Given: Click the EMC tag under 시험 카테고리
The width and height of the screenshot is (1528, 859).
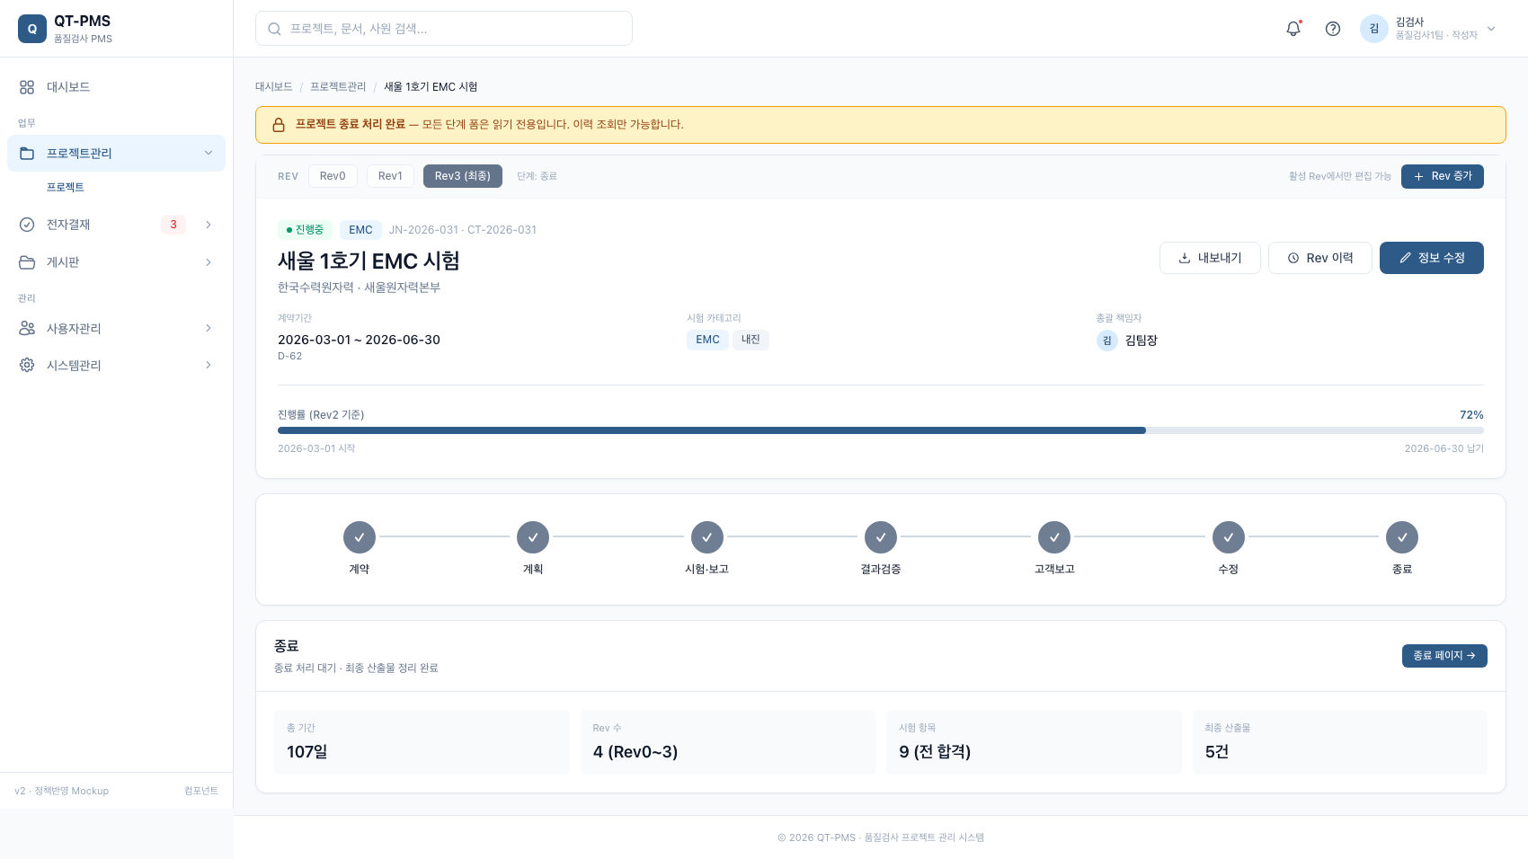Looking at the screenshot, I should [x=707, y=340].
